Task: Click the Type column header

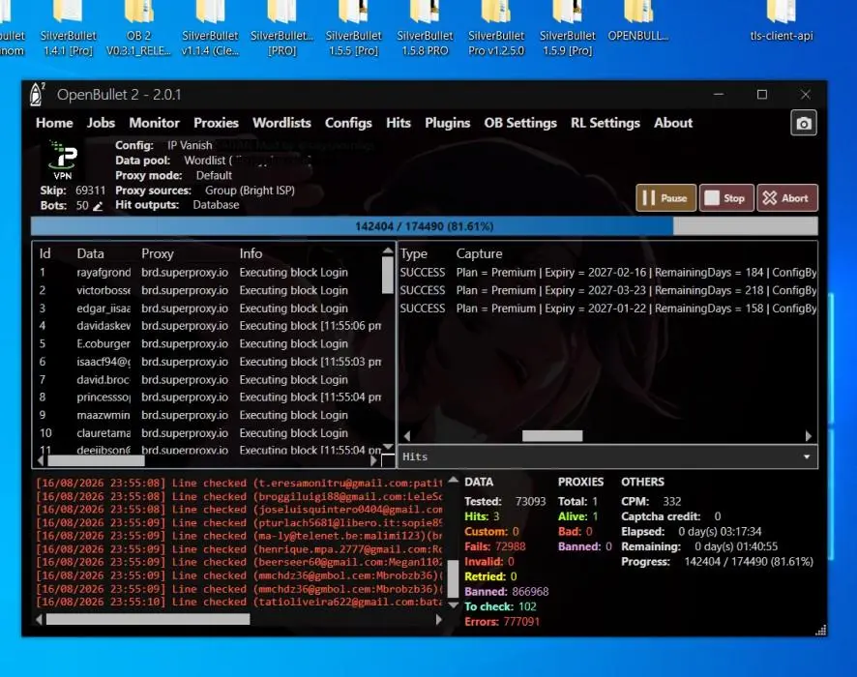Action: coord(414,253)
